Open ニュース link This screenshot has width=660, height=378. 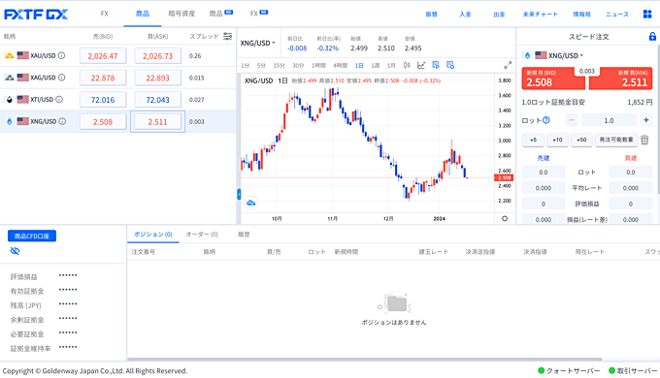[617, 15]
